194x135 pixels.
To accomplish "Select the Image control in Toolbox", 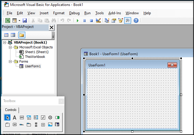I will coord(50,125).
